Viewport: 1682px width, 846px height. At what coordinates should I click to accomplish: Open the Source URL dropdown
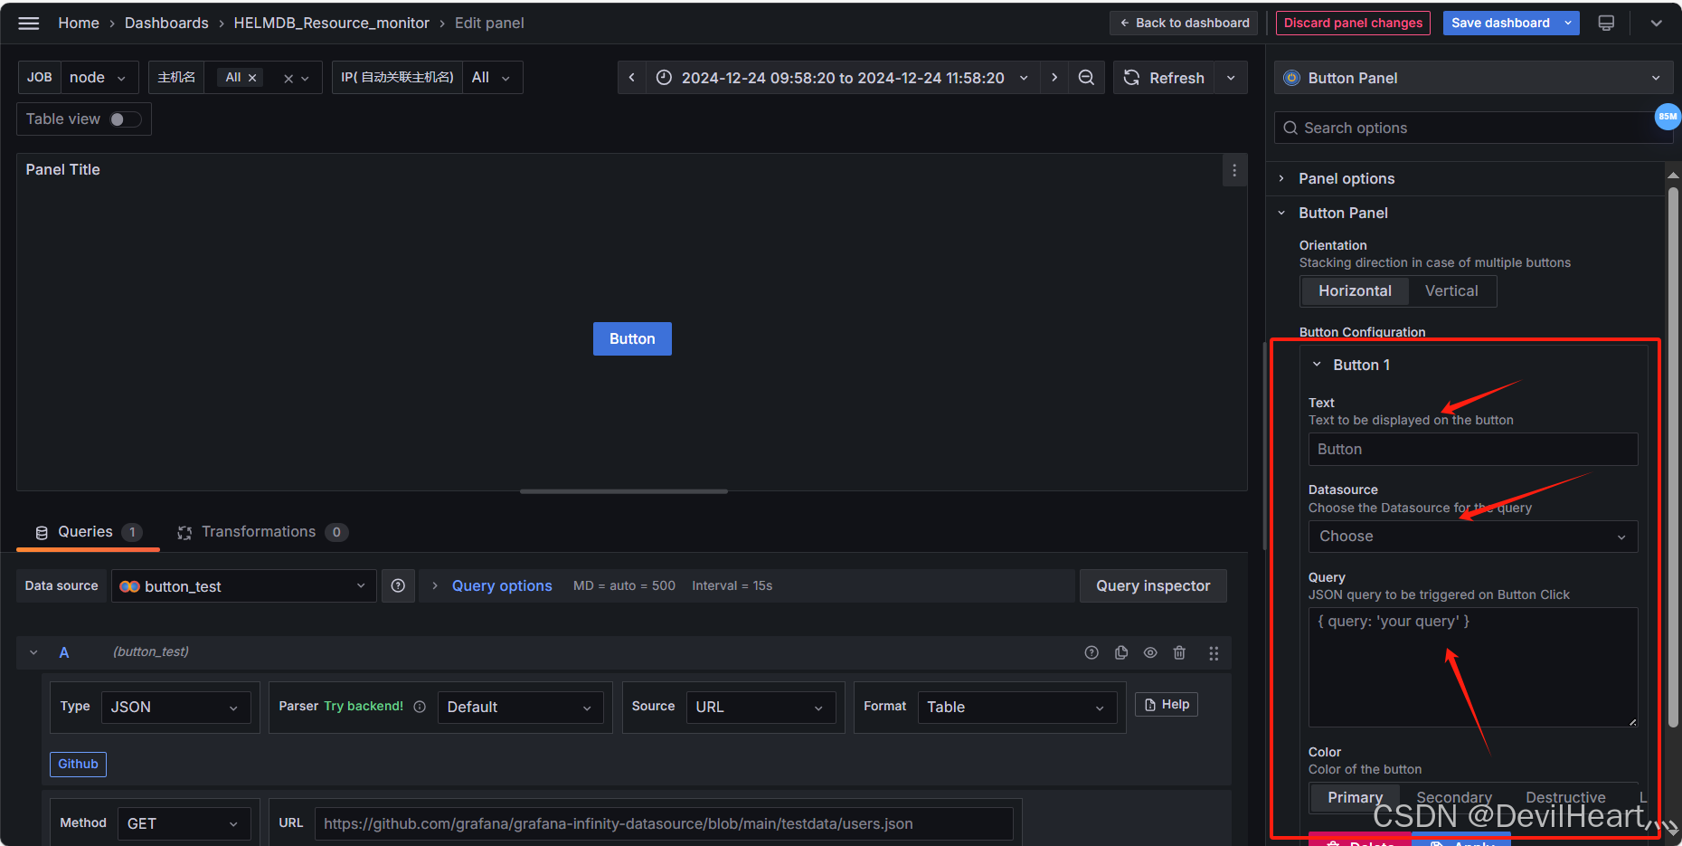pos(761,708)
